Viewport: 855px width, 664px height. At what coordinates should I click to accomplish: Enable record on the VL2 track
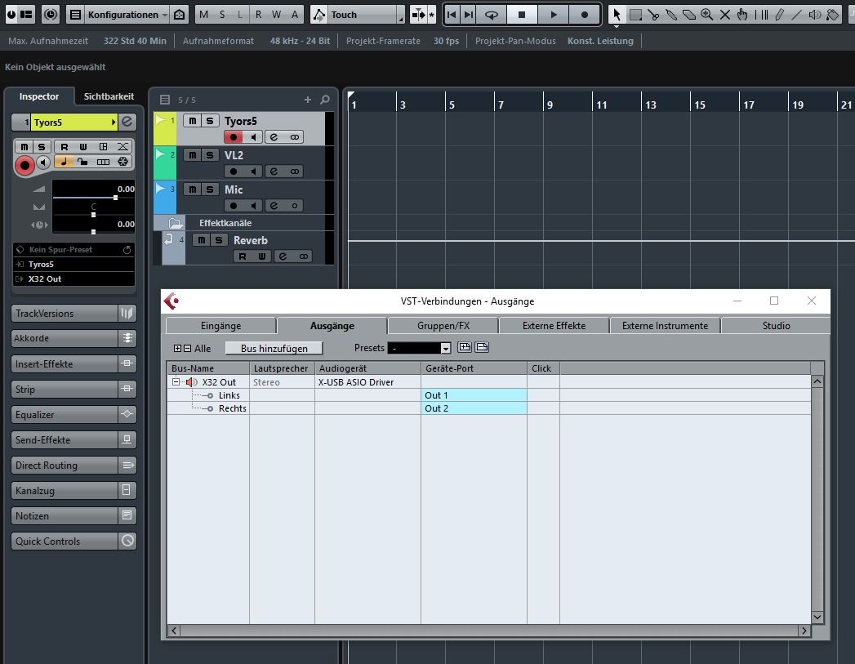coord(234,172)
